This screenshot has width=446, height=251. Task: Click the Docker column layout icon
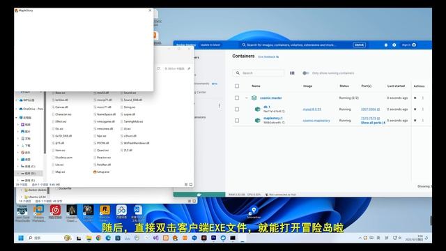292,73
